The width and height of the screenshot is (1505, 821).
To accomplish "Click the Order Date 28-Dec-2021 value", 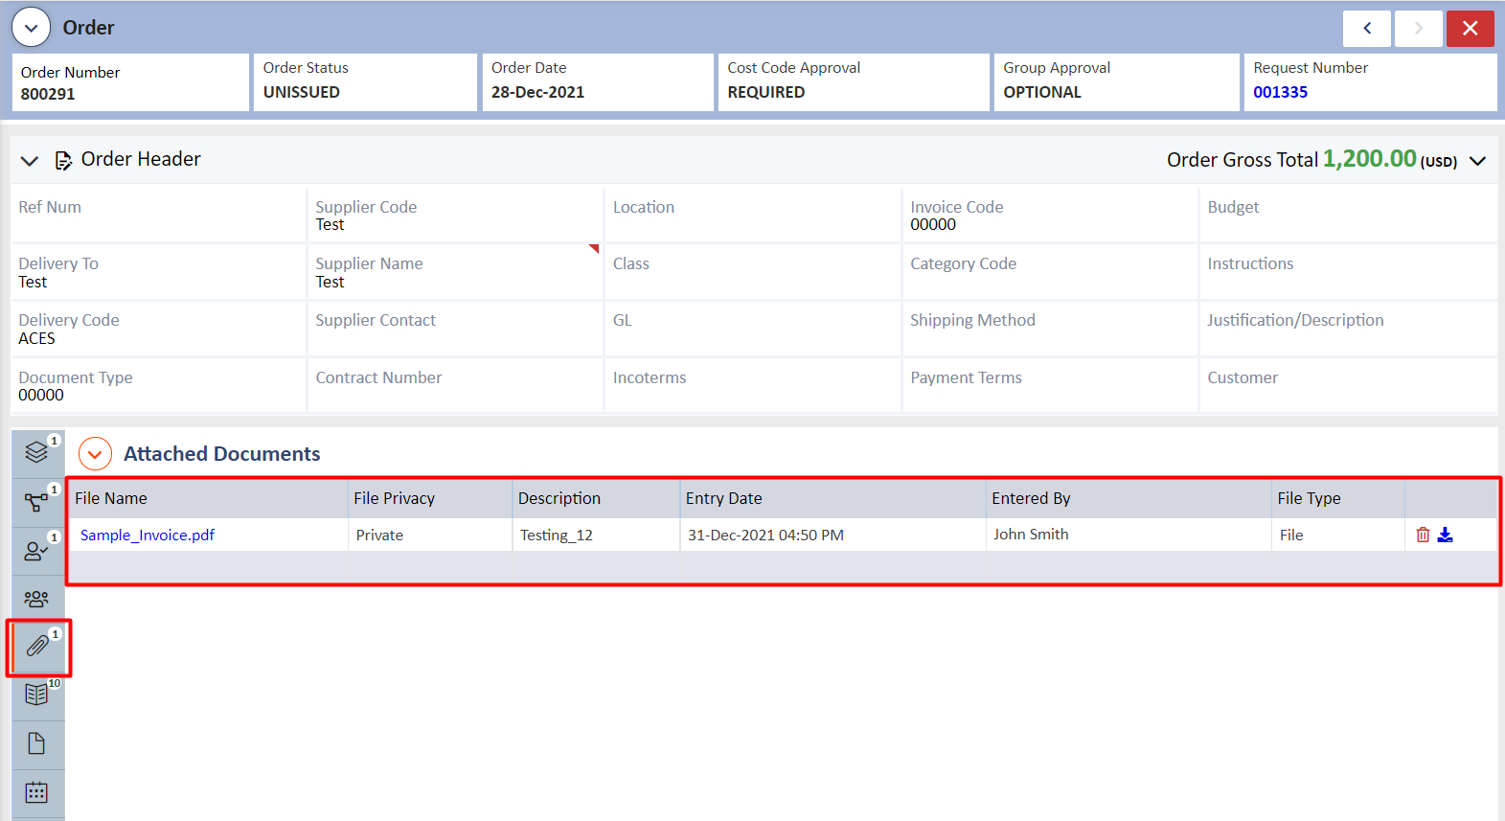I will pyautogui.click(x=537, y=92).
